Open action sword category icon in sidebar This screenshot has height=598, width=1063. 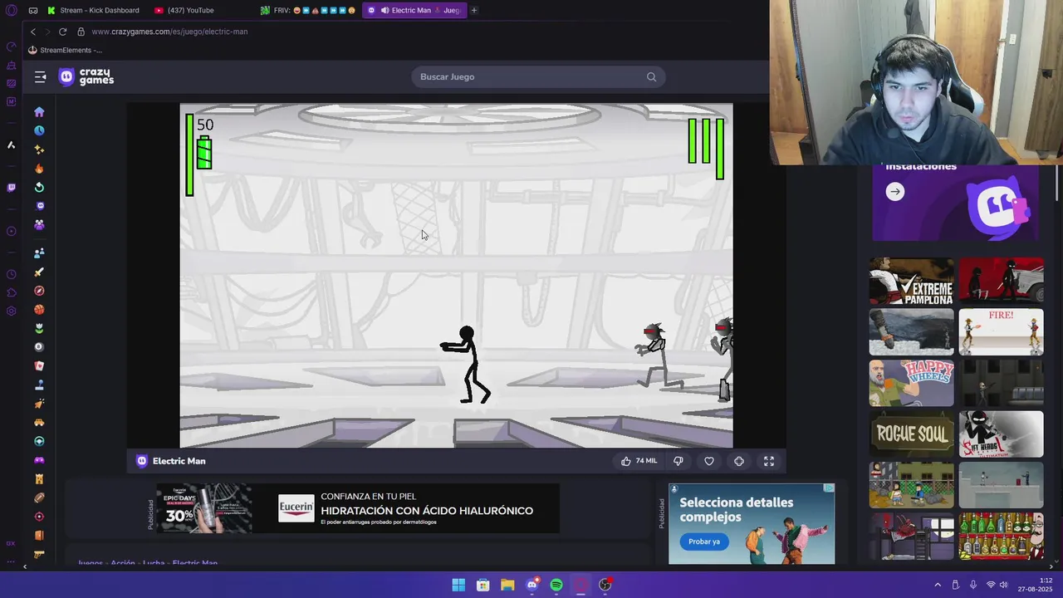point(39,272)
